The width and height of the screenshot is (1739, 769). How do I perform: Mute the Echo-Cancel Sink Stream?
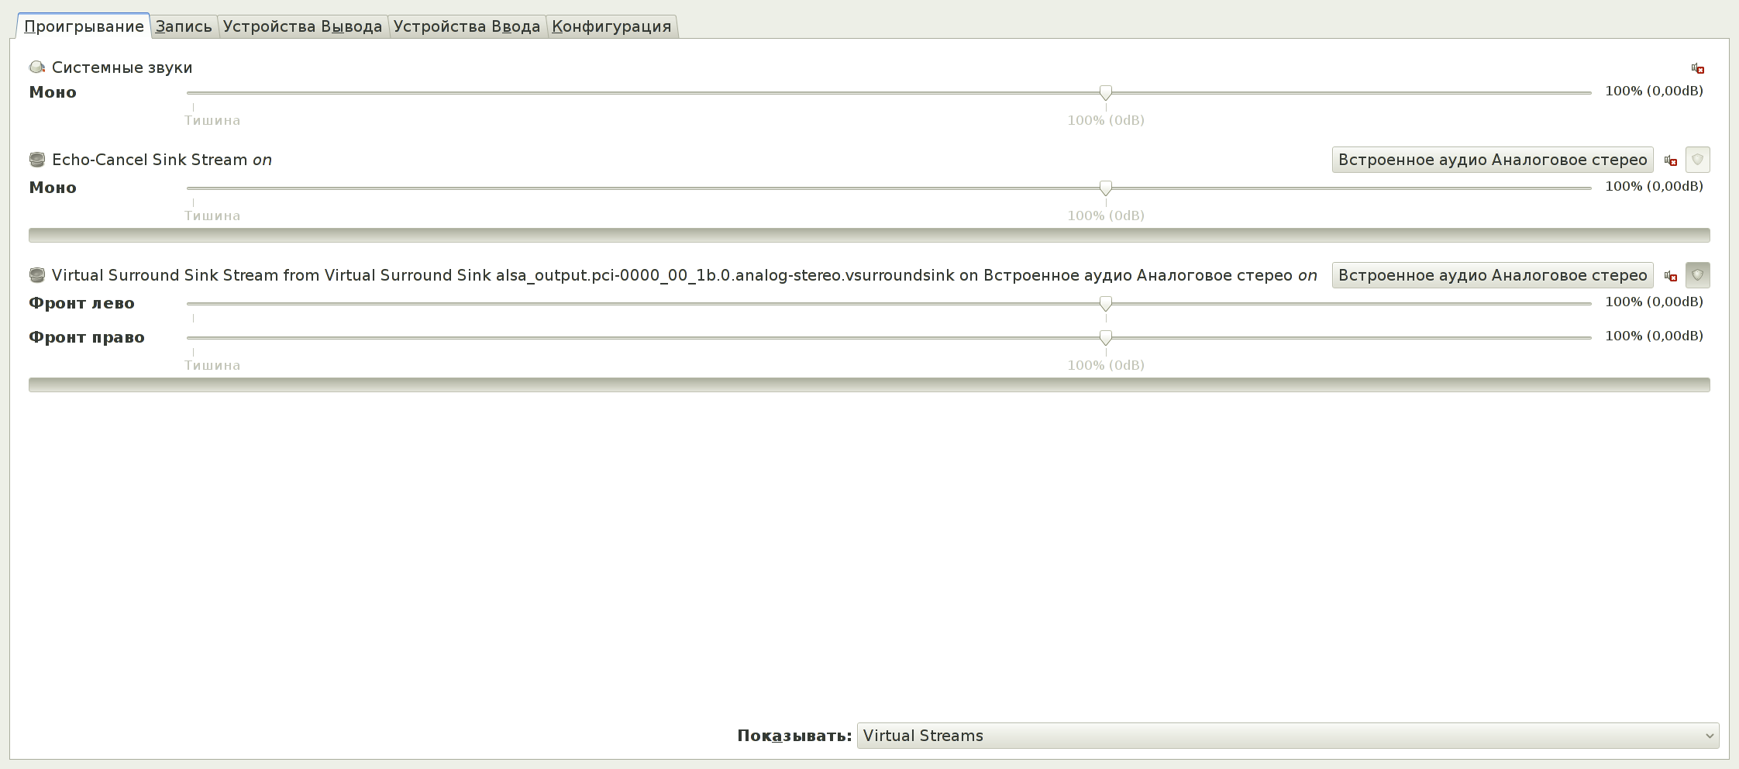click(x=1671, y=160)
